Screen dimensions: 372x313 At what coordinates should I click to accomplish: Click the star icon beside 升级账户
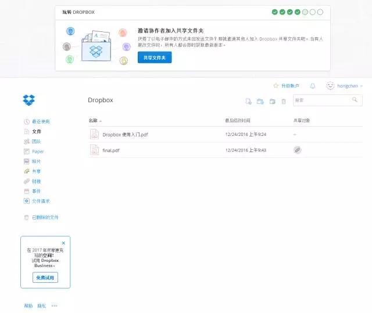[x=276, y=85]
